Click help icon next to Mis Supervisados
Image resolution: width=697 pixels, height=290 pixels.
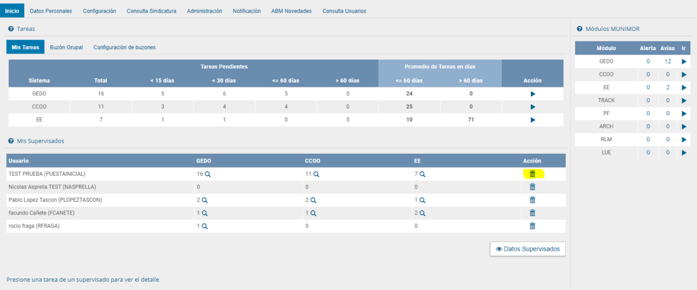point(11,141)
